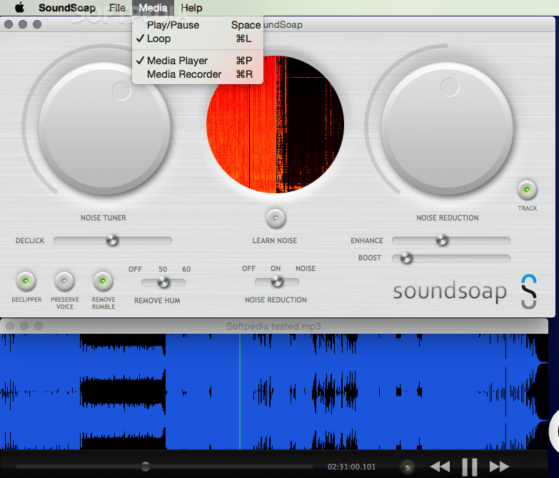The height and width of the screenshot is (478, 559).
Task: Click the playback position scrubber handle
Action: tap(146, 467)
